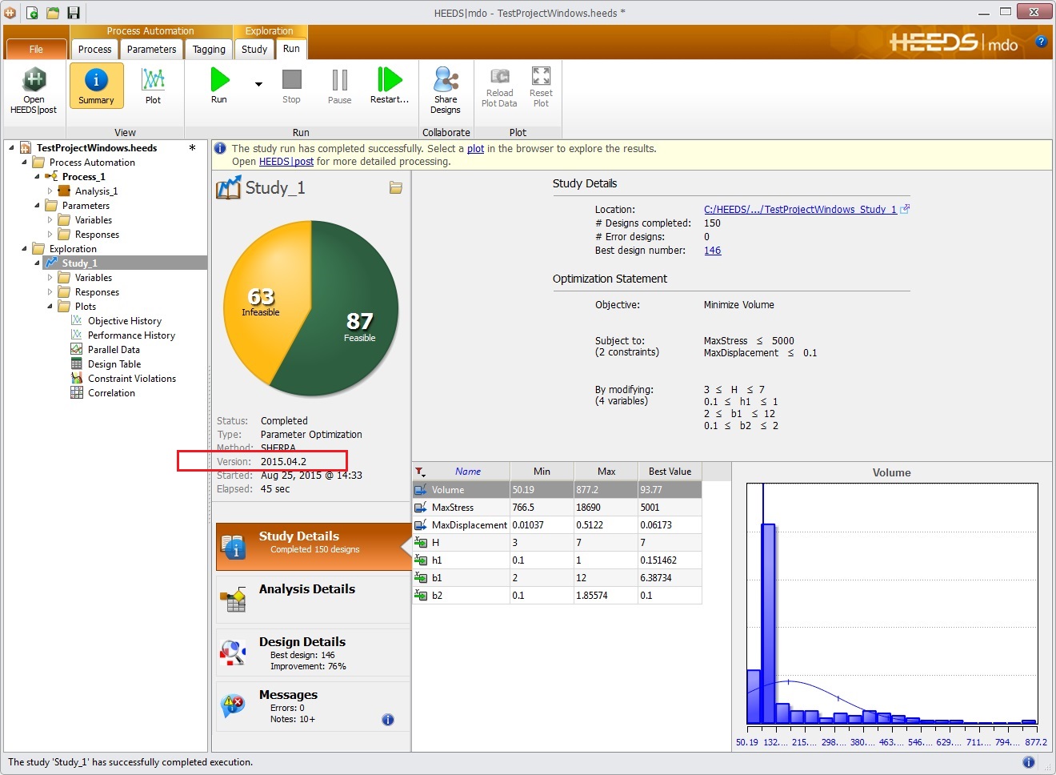The height and width of the screenshot is (775, 1056).
Task: Switch to the Parameters tab
Action: (151, 50)
